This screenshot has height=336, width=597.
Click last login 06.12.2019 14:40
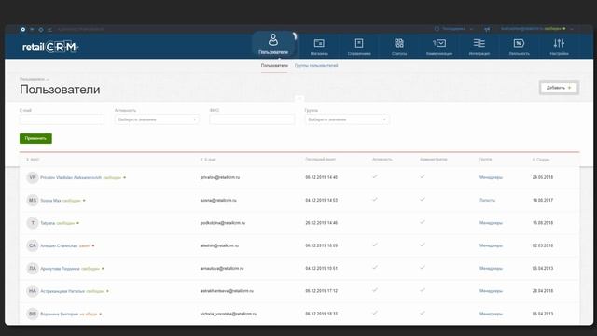point(321,177)
